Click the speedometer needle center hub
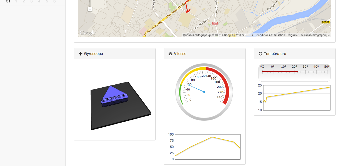This screenshot has height=166, width=341. [x=204, y=92]
